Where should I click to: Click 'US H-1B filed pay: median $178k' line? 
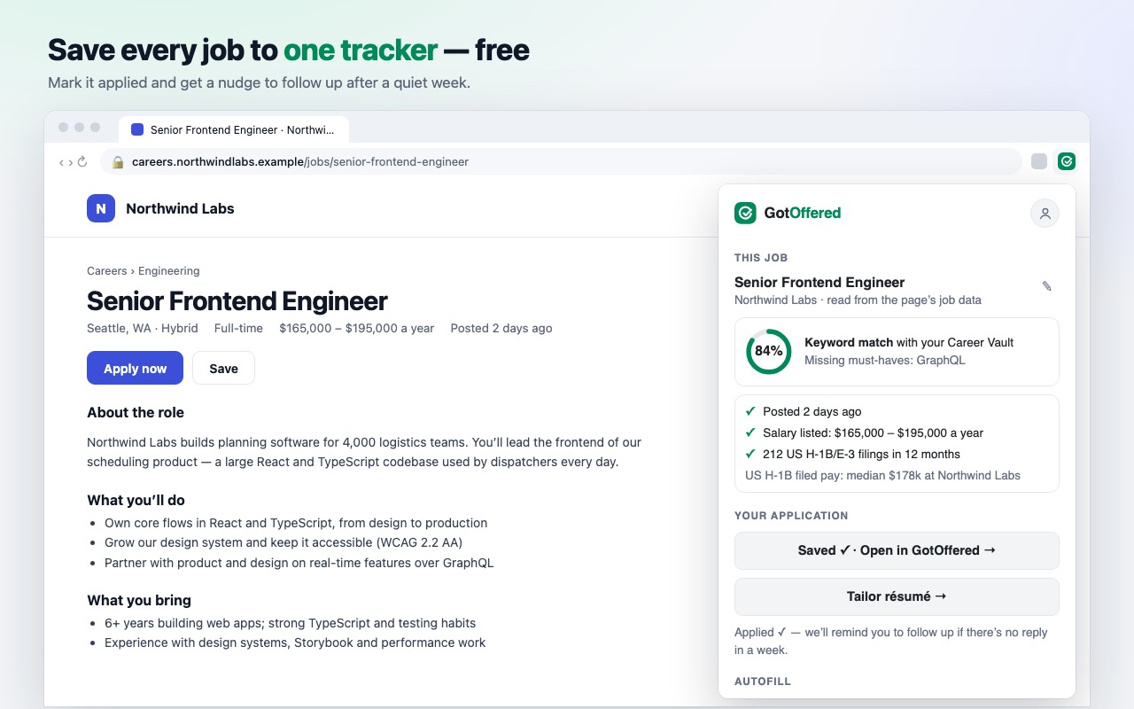point(882,475)
